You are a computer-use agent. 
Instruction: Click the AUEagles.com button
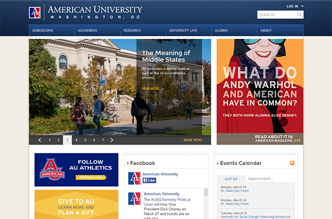[91, 178]
